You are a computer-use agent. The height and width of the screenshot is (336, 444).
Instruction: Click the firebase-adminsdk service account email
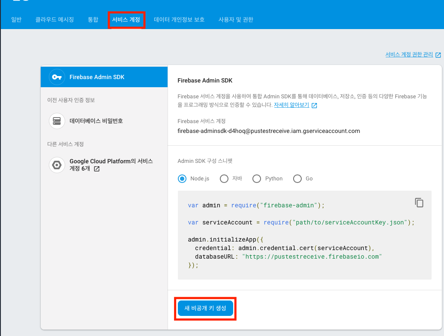tap(269, 131)
